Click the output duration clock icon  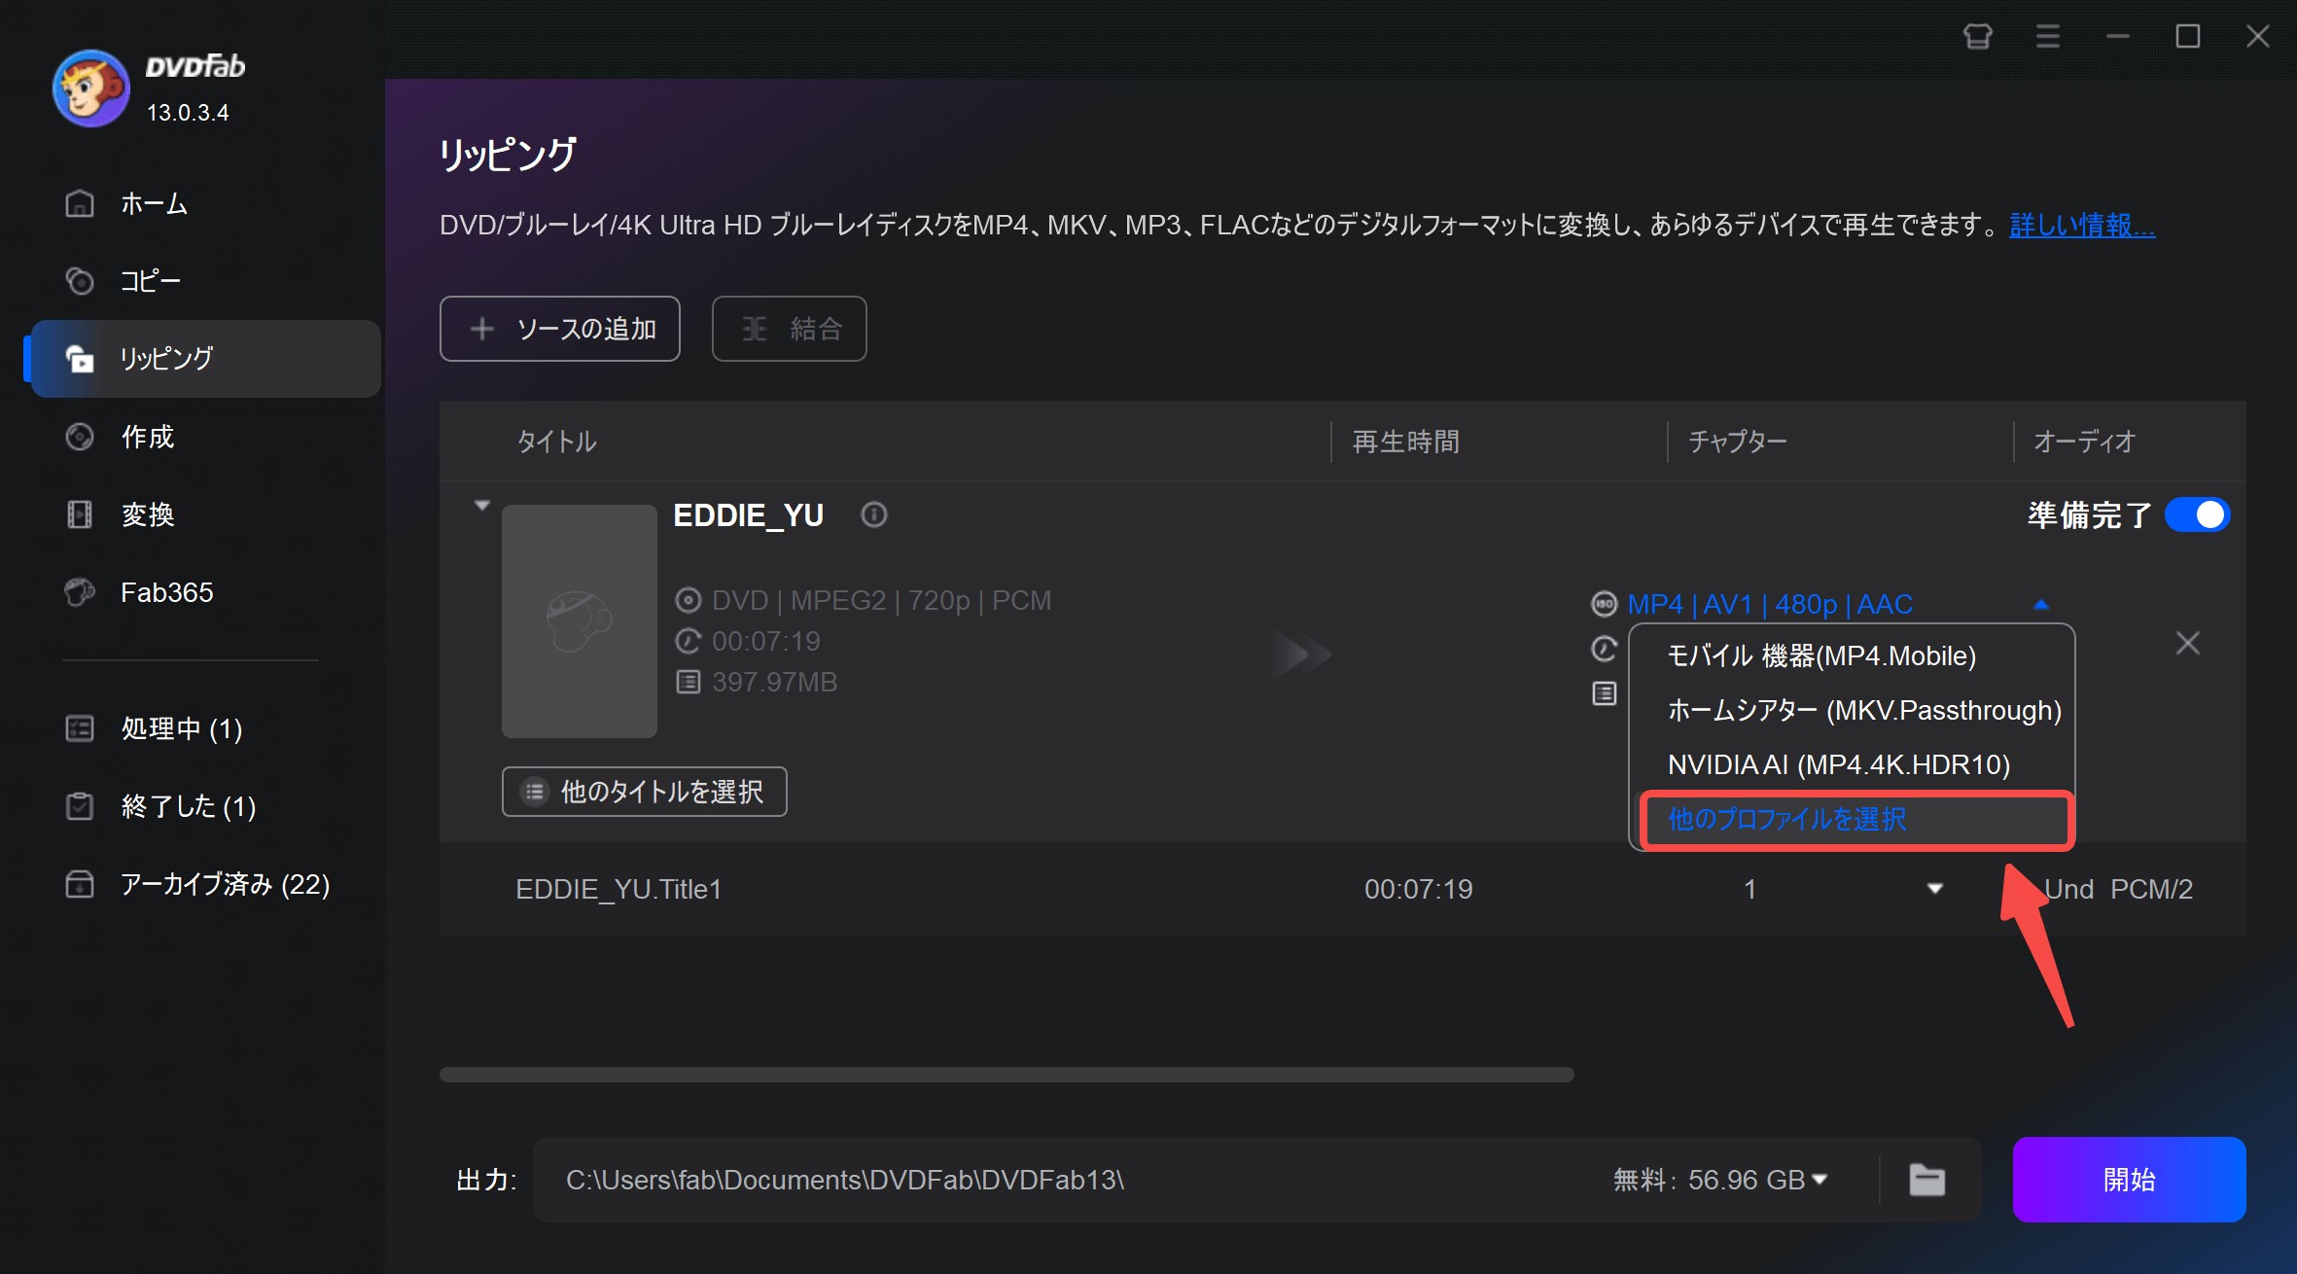[x=1604, y=649]
